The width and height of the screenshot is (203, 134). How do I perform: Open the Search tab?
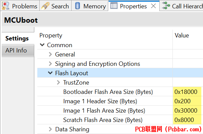56,6
